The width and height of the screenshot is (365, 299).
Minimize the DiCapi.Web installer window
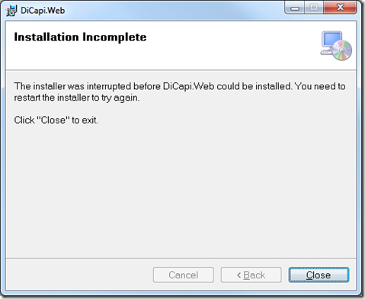(295, 8)
